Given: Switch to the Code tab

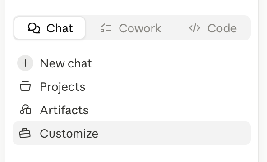Looking at the screenshot, I should click(213, 28).
